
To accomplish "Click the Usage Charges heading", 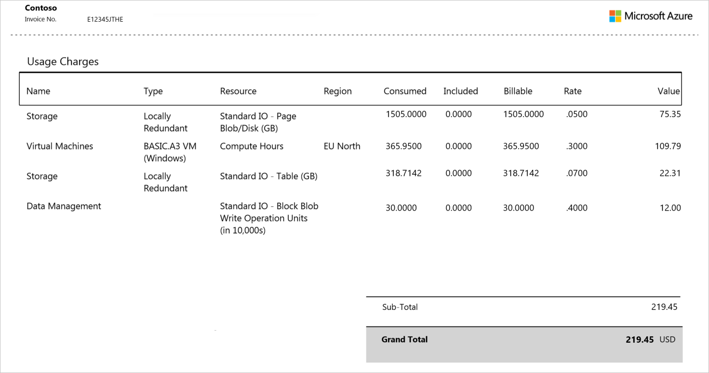I will pyautogui.click(x=63, y=62).
